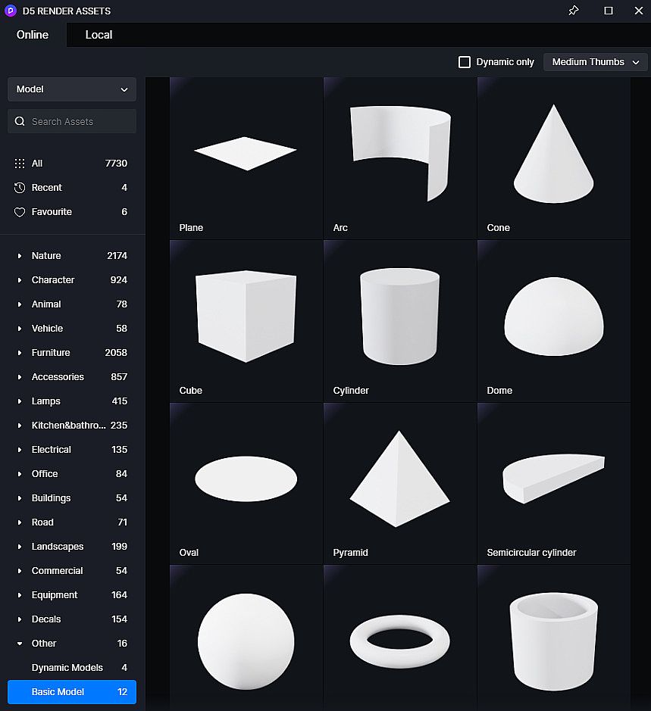Collapse the Other category arrow
Viewport: 651px width, 711px height.
[x=20, y=644]
